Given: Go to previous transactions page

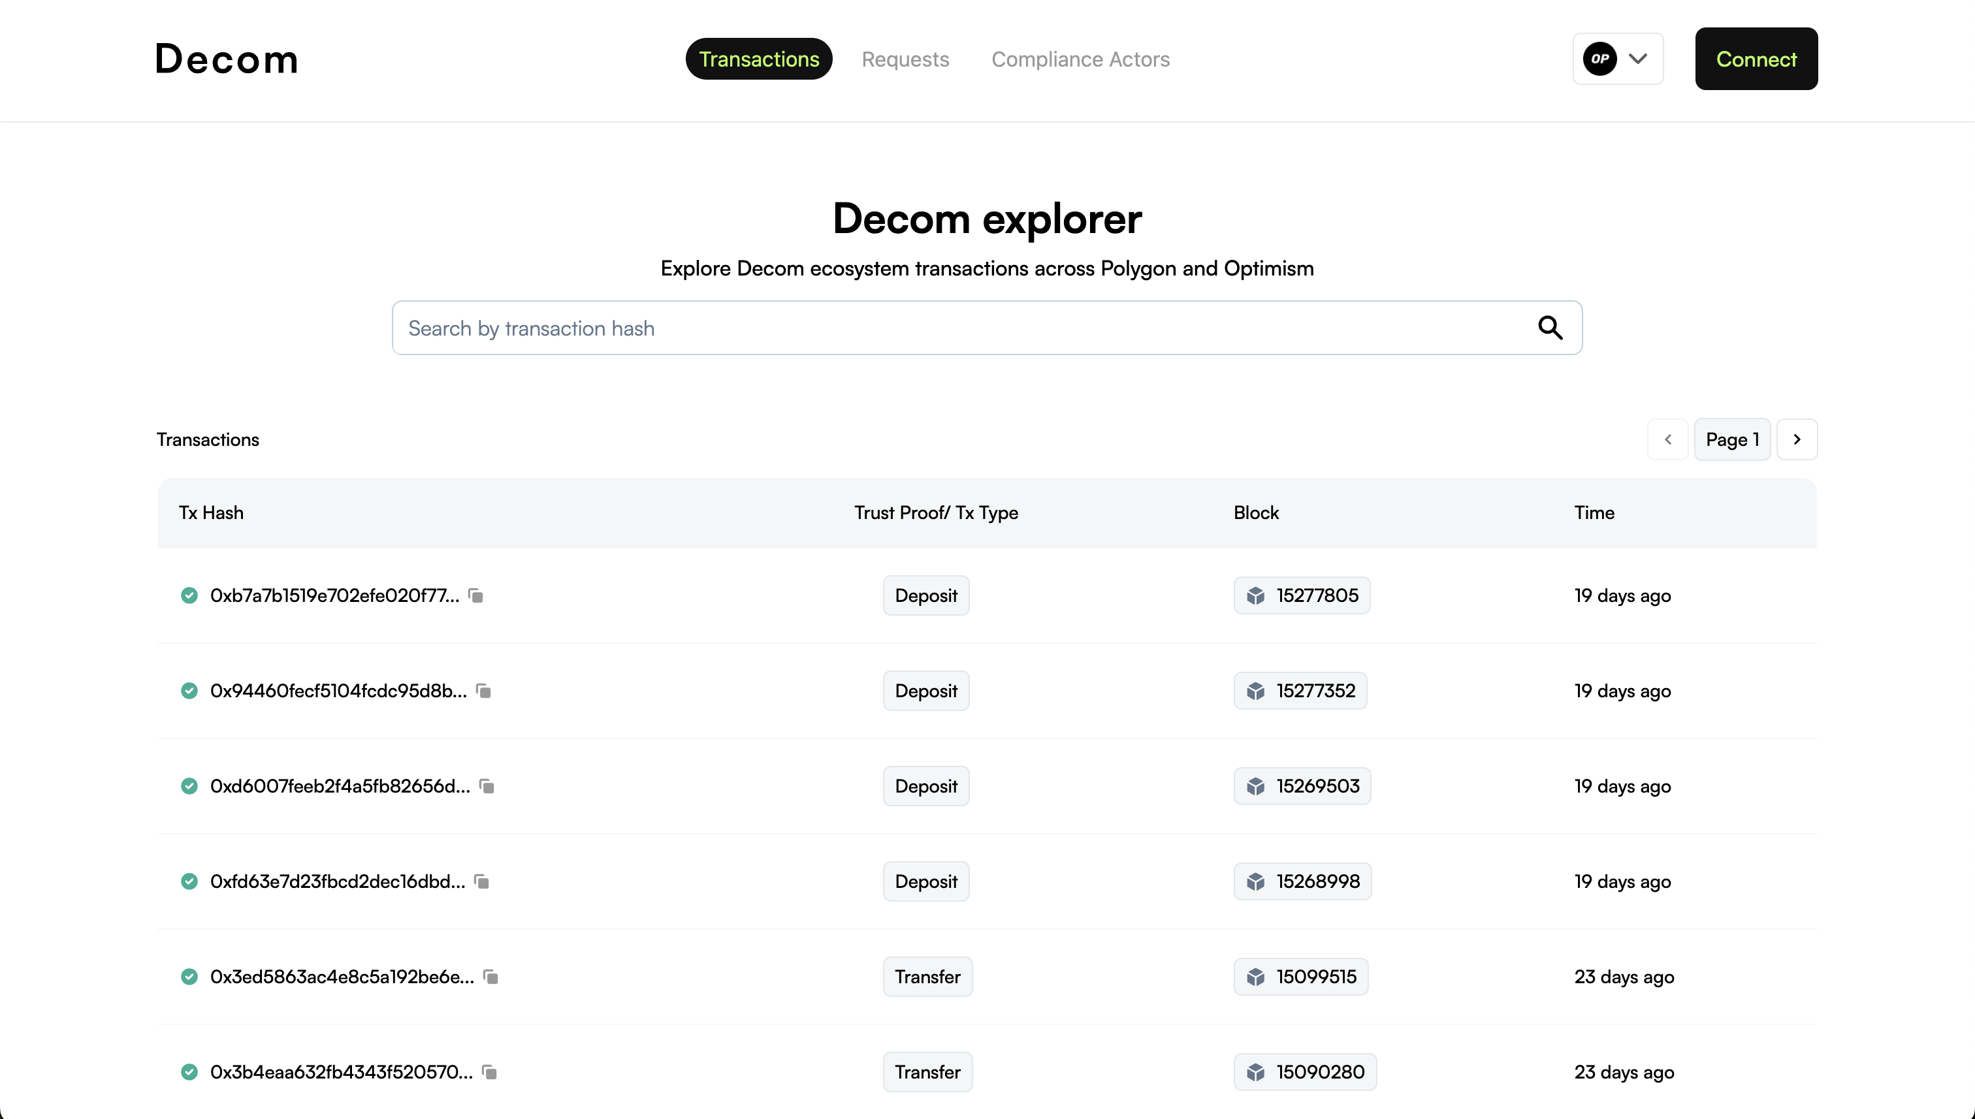Looking at the screenshot, I should point(1667,439).
